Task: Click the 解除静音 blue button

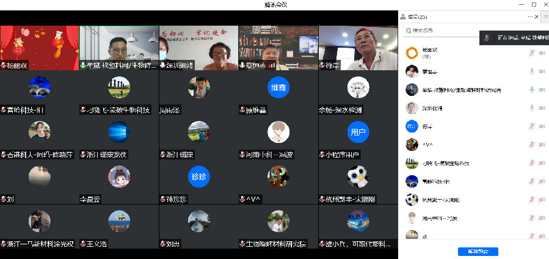Action: click(478, 251)
